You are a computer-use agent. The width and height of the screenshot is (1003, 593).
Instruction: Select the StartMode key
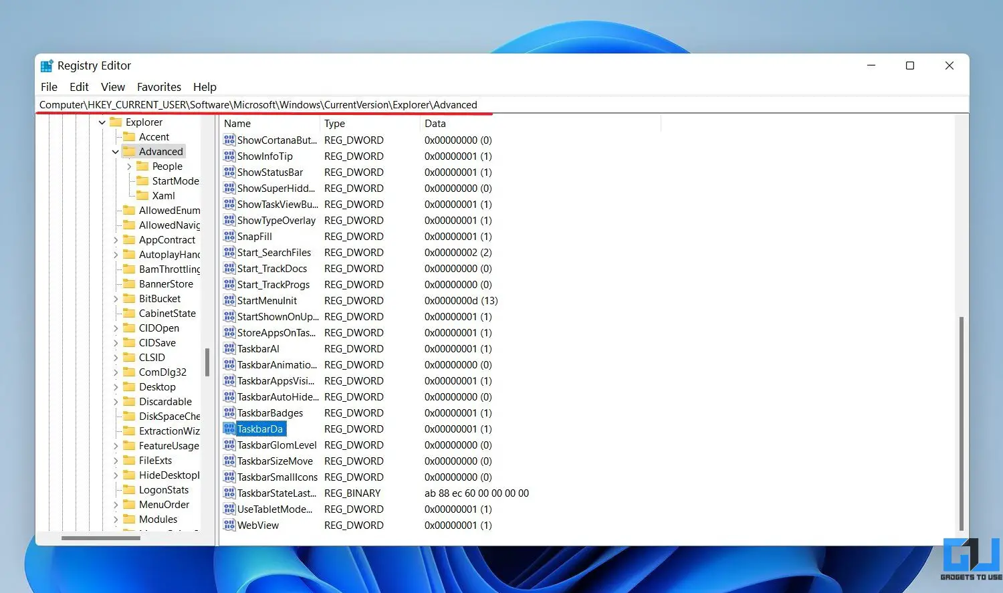(175, 181)
